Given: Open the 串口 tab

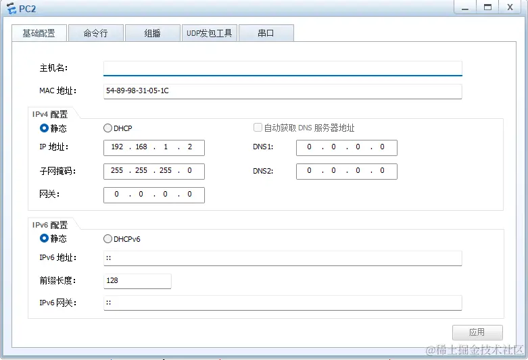Looking at the screenshot, I should pos(266,33).
